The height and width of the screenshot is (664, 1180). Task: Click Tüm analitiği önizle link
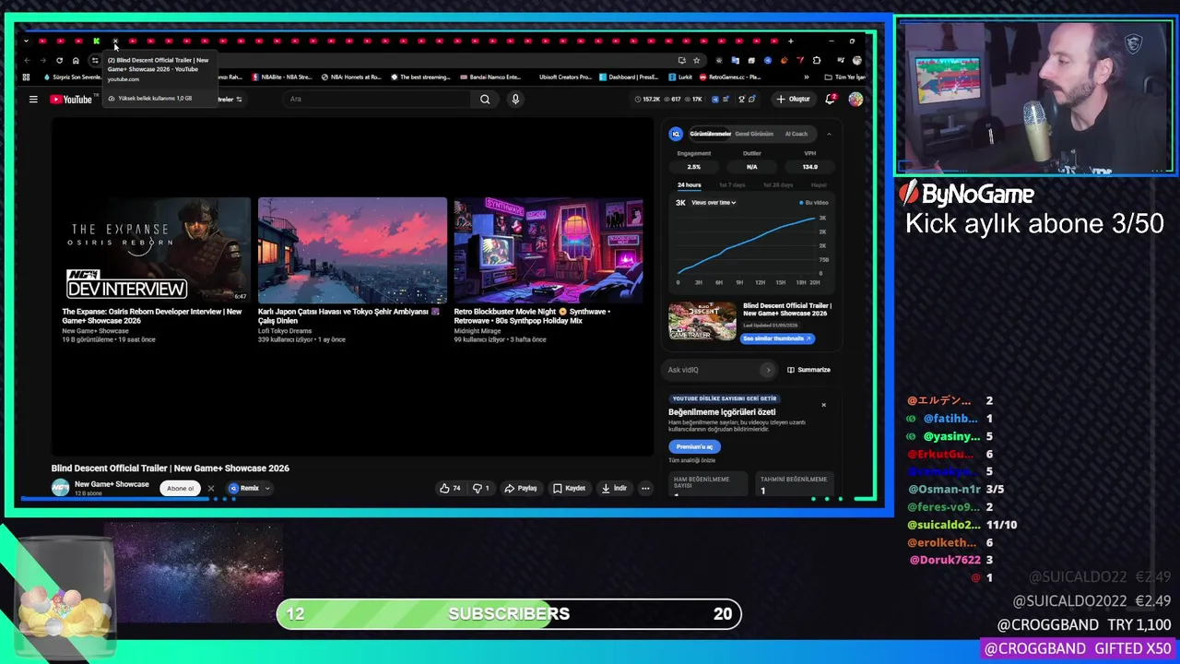691,460
